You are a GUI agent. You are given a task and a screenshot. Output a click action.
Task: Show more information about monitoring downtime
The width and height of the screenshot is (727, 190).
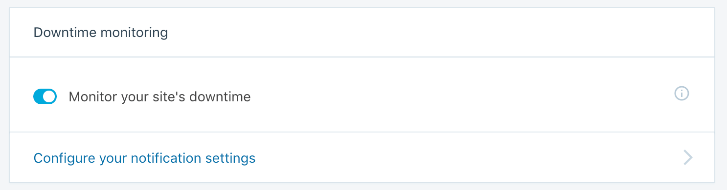click(682, 94)
